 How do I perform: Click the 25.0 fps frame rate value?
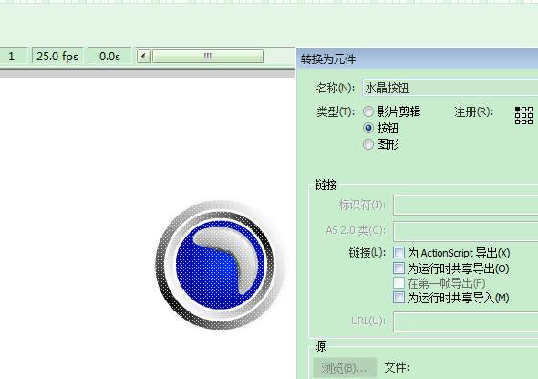click(57, 57)
